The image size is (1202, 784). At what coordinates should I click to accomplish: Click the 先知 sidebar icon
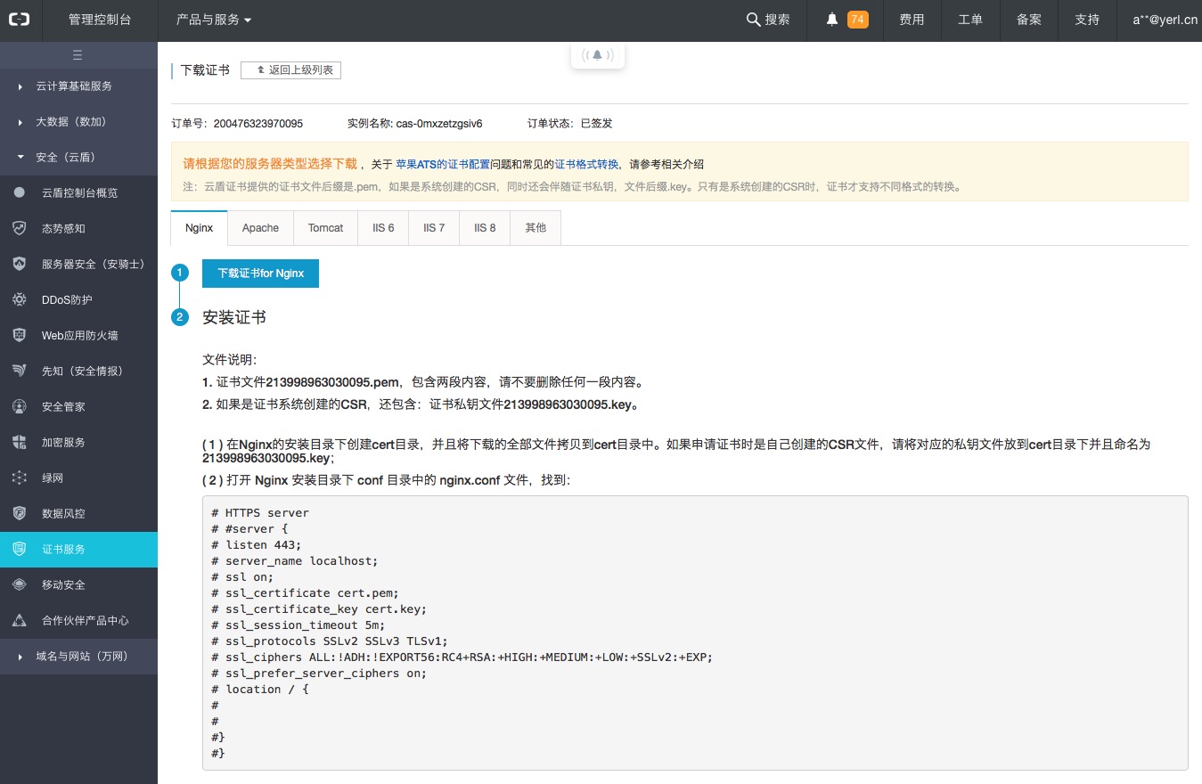point(20,371)
